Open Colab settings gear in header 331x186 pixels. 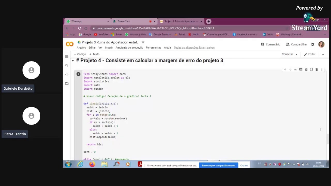pyautogui.click(x=313, y=44)
